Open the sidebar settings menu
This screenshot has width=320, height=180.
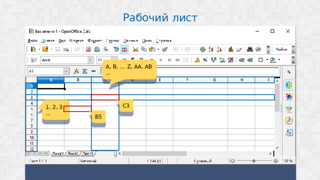[x=289, y=72]
